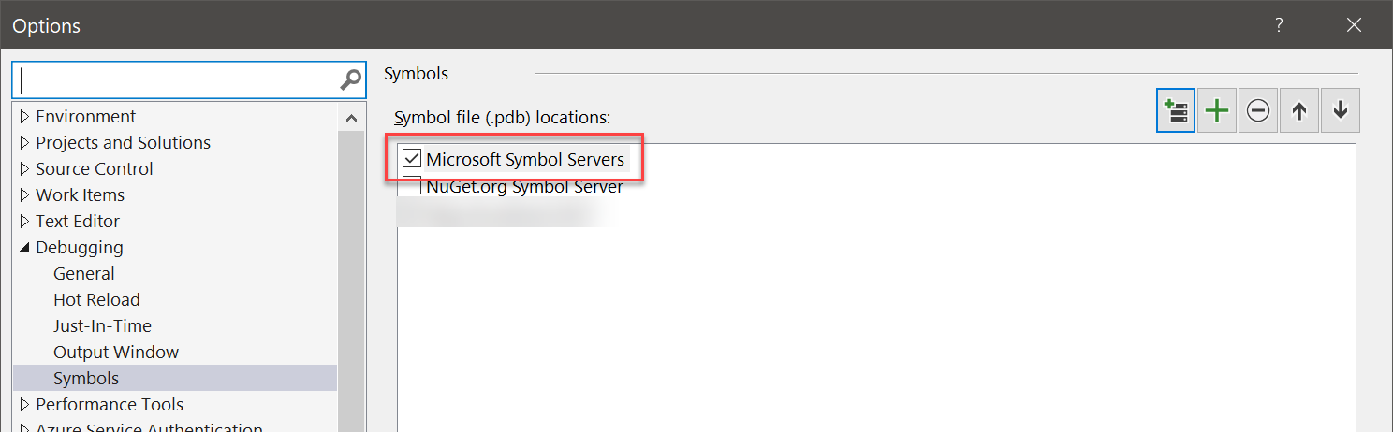
Task: Click the tree scrollbar up arrow
Action: coord(351,118)
